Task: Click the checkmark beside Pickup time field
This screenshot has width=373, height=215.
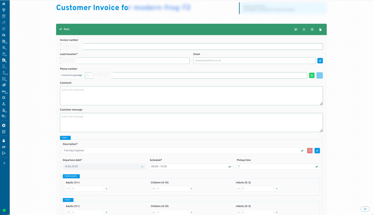Action: [x=316, y=167]
